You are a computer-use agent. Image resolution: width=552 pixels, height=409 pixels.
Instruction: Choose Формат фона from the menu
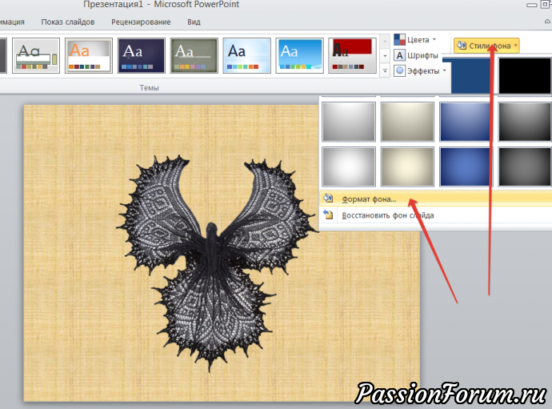(369, 198)
